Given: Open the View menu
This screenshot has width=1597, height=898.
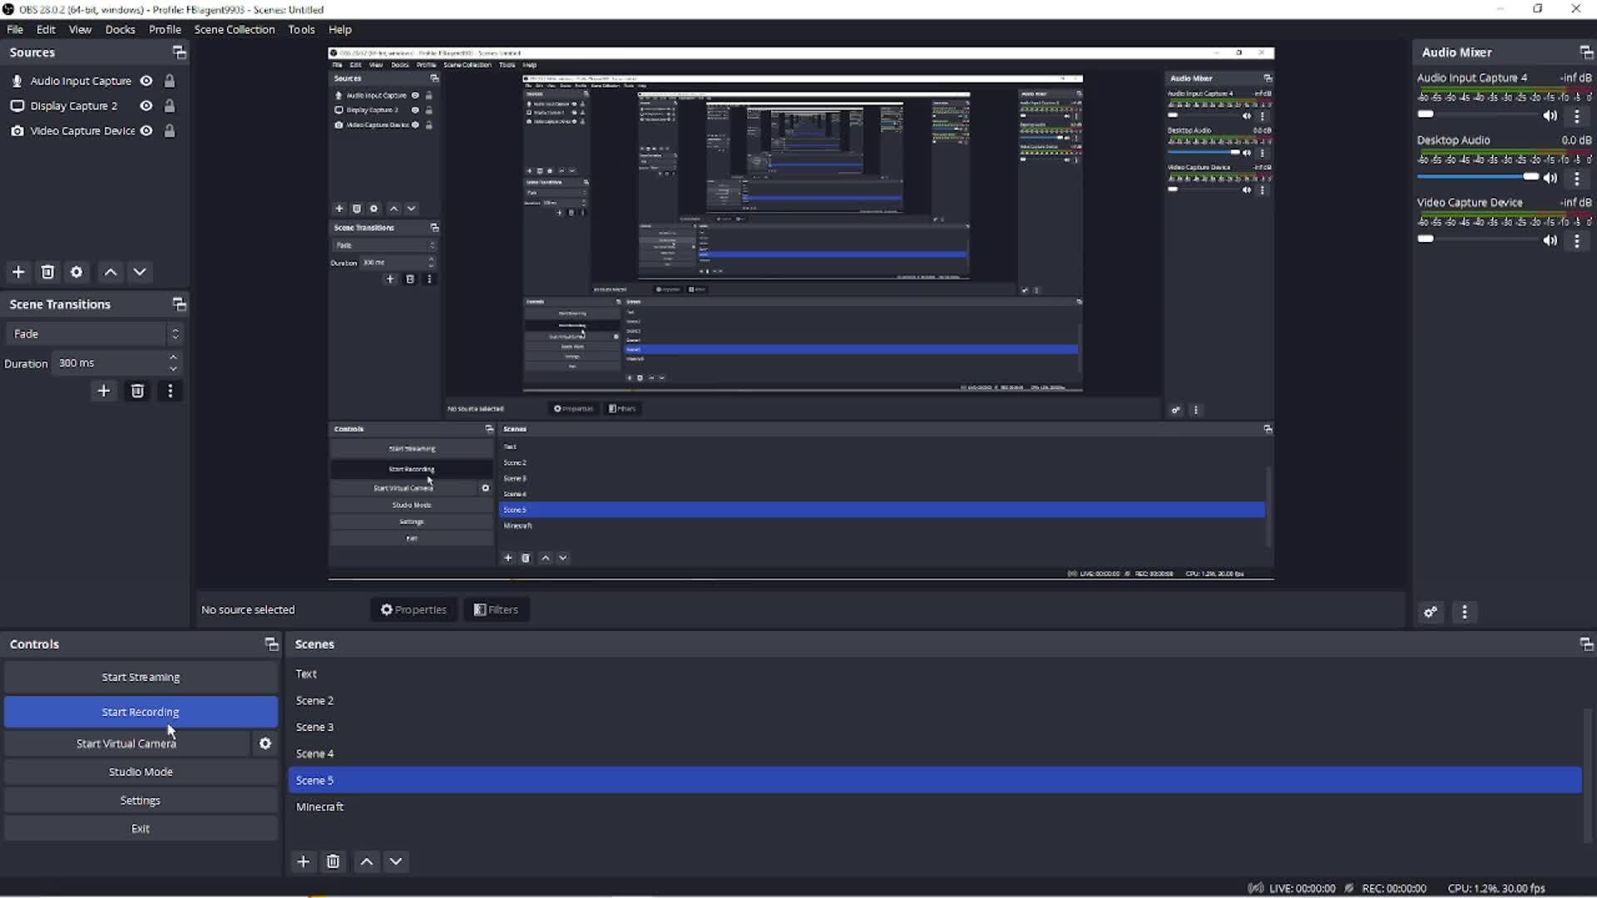Looking at the screenshot, I should tap(80, 29).
